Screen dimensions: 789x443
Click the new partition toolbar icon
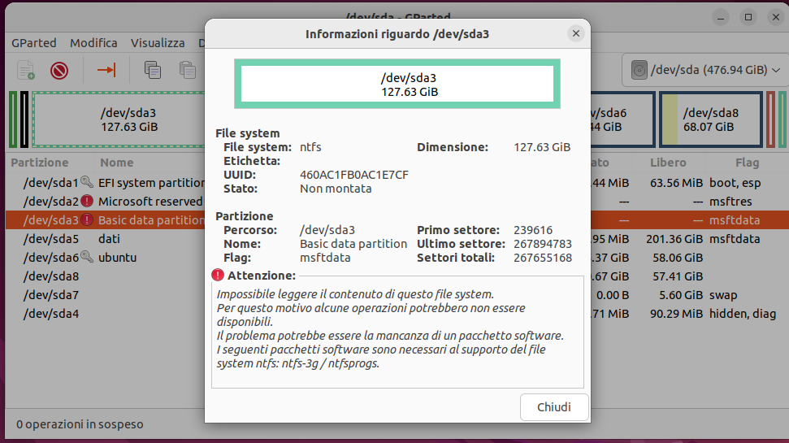(x=26, y=70)
